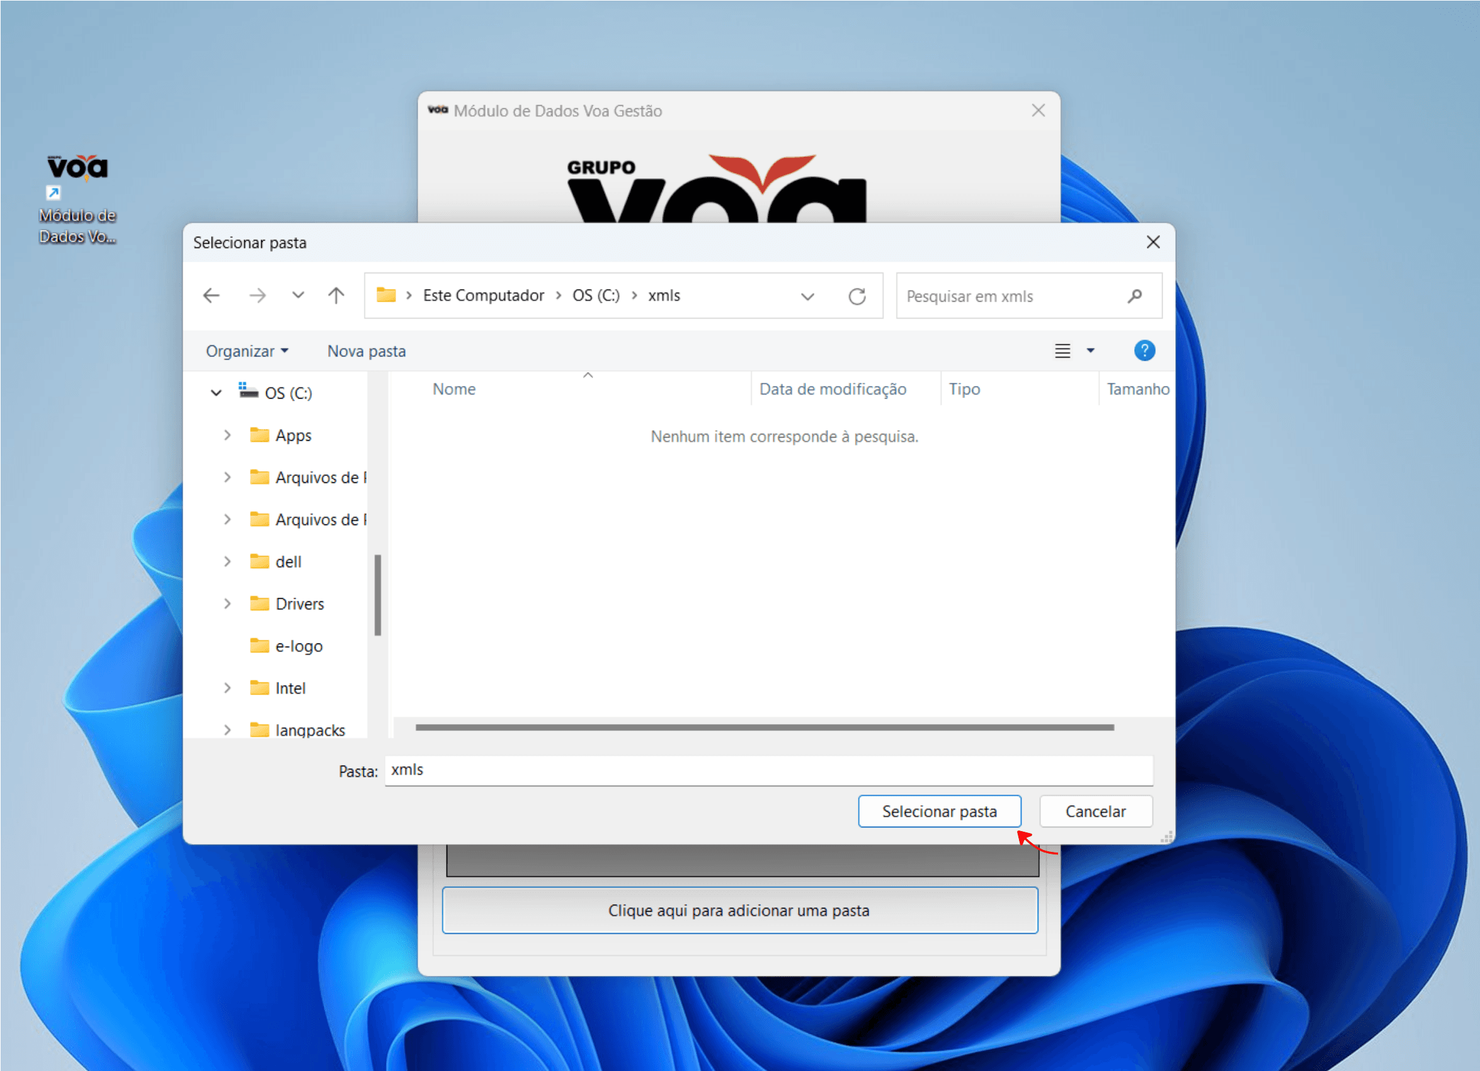This screenshot has height=1071, width=1480.
Task: Select the Módulo de Dados Voa desktop shortcut
Action: tap(77, 199)
